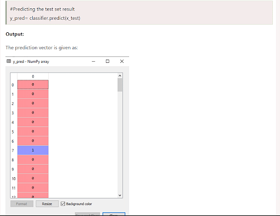Click the red cell in row 3
The width and height of the screenshot is (280, 216).
click(x=33, y=113)
